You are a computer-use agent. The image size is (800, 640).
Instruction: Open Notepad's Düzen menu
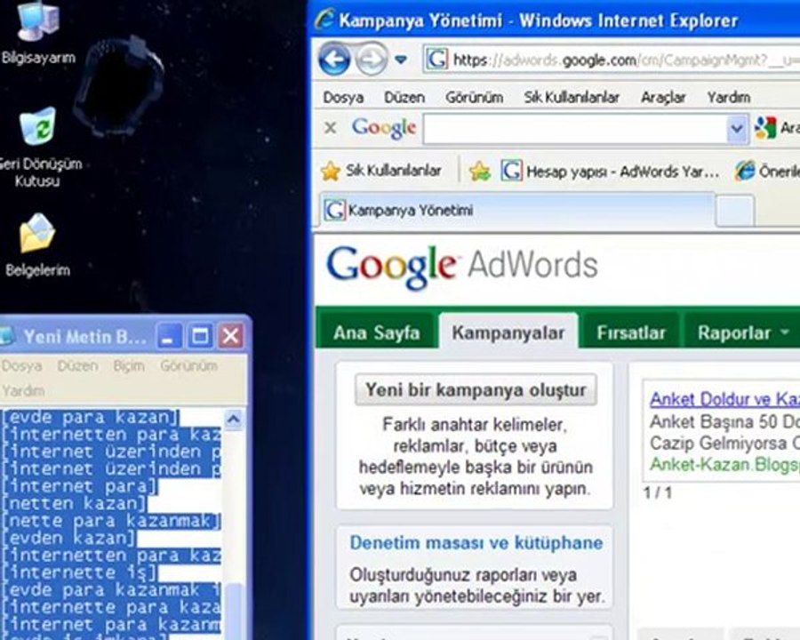coord(77,366)
